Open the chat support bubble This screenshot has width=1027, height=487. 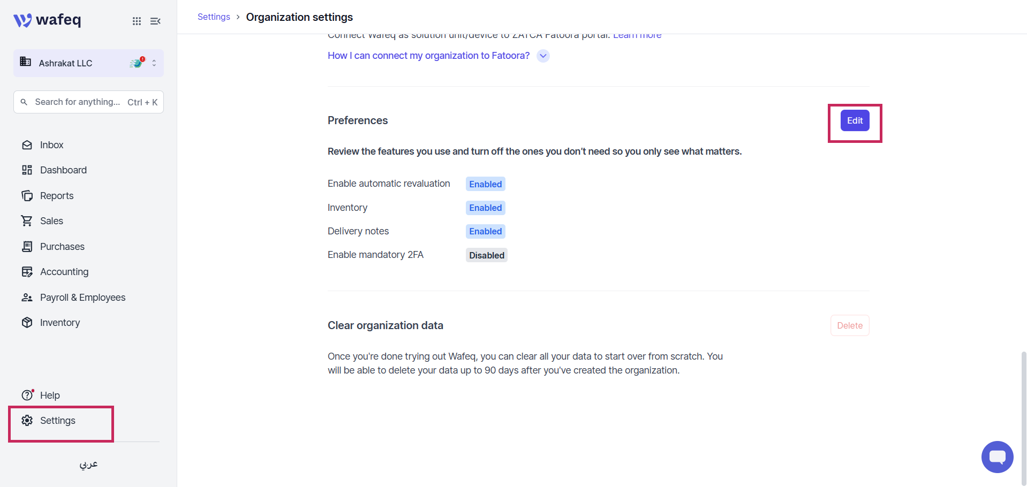pyautogui.click(x=997, y=457)
